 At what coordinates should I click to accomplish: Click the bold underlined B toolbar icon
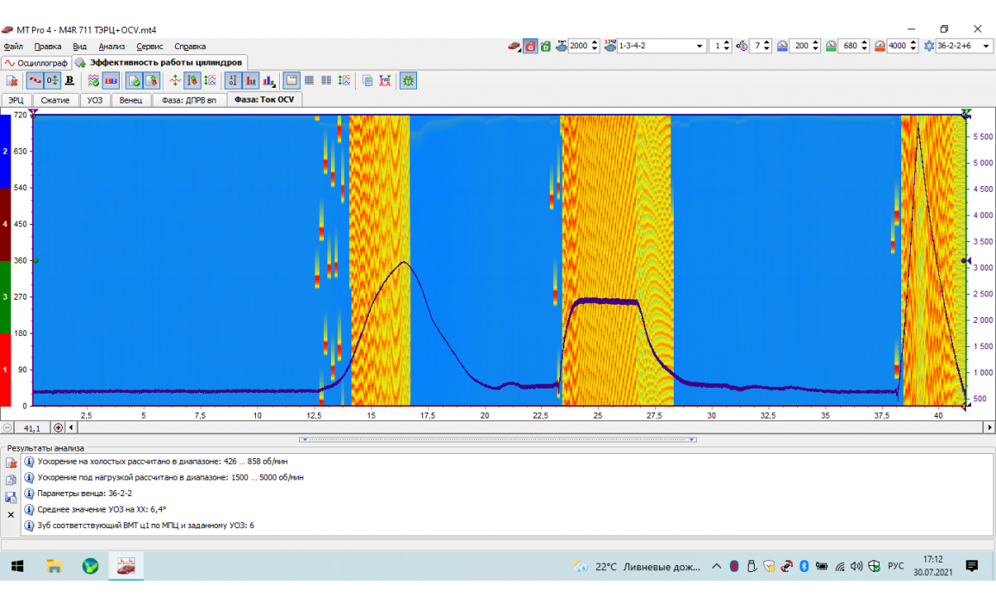point(70,81)
